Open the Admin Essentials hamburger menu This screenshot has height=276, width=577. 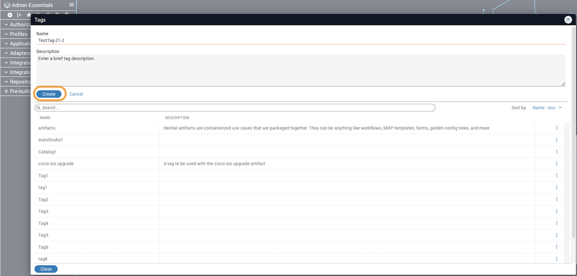pos(71,5)
